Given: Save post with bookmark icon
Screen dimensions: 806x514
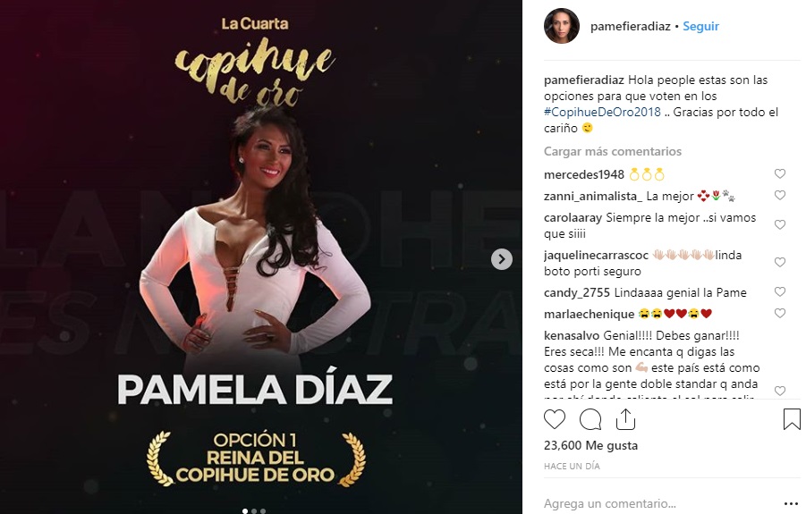Looking at the screenshot, I should [x=792, y=419].
